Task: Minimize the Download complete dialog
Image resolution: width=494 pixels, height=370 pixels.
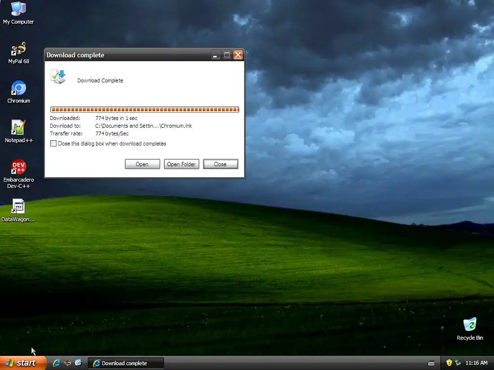Action: click(216, 55)
